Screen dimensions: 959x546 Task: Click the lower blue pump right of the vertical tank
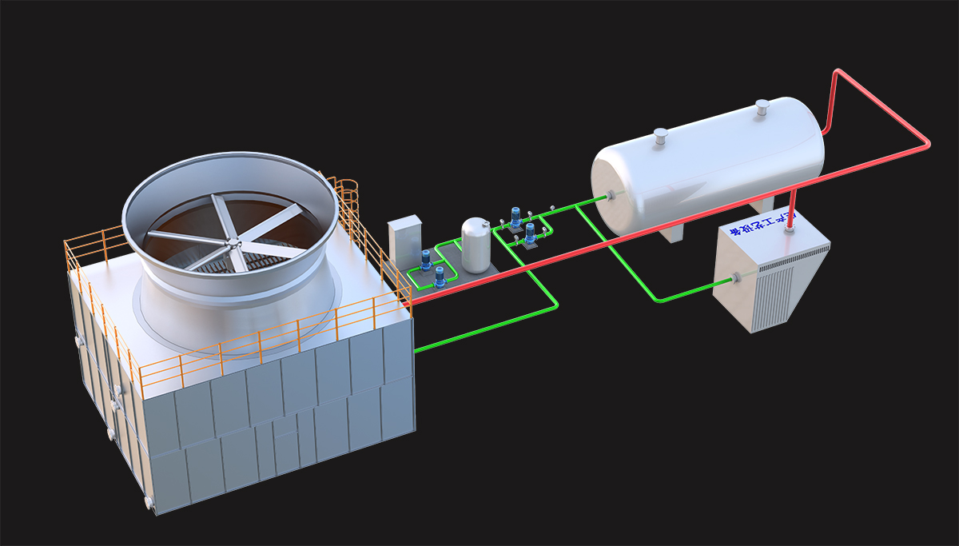coord(530,234)
